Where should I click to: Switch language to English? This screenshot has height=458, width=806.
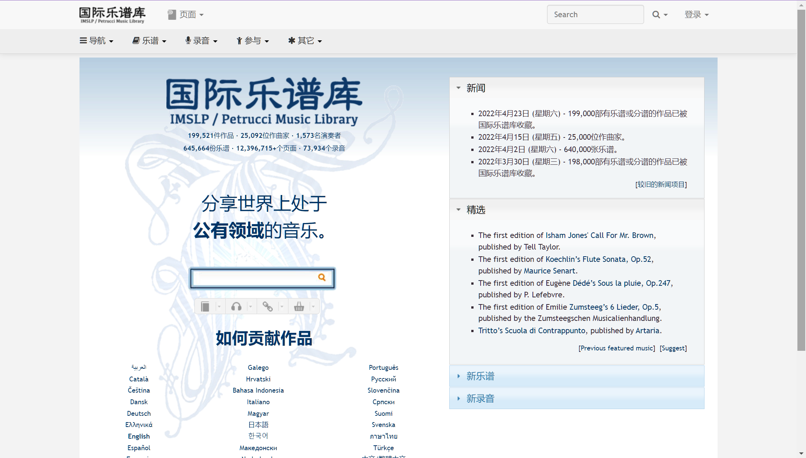(x=139, y=436)
